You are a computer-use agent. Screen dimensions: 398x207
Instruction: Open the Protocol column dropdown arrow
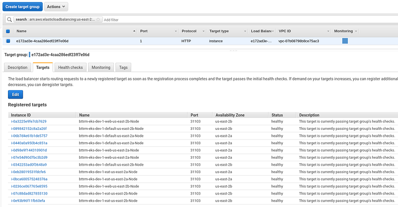tap(203, 31)
